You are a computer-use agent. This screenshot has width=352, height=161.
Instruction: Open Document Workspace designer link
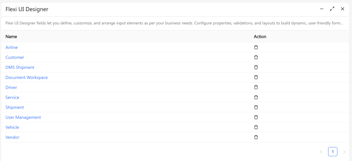coord(27,78)
